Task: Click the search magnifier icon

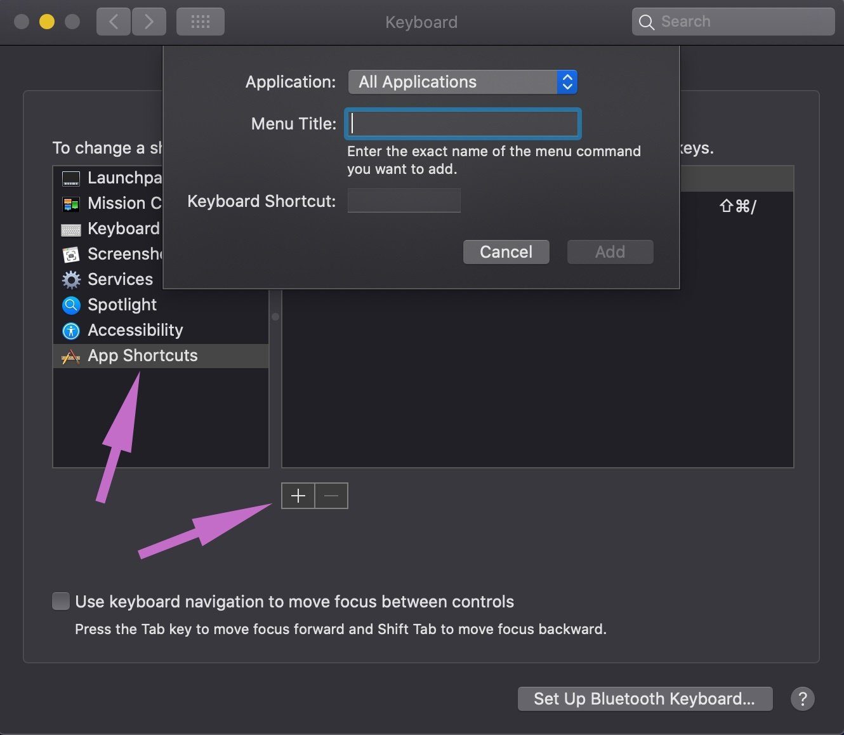Action: tap(646, 22)
